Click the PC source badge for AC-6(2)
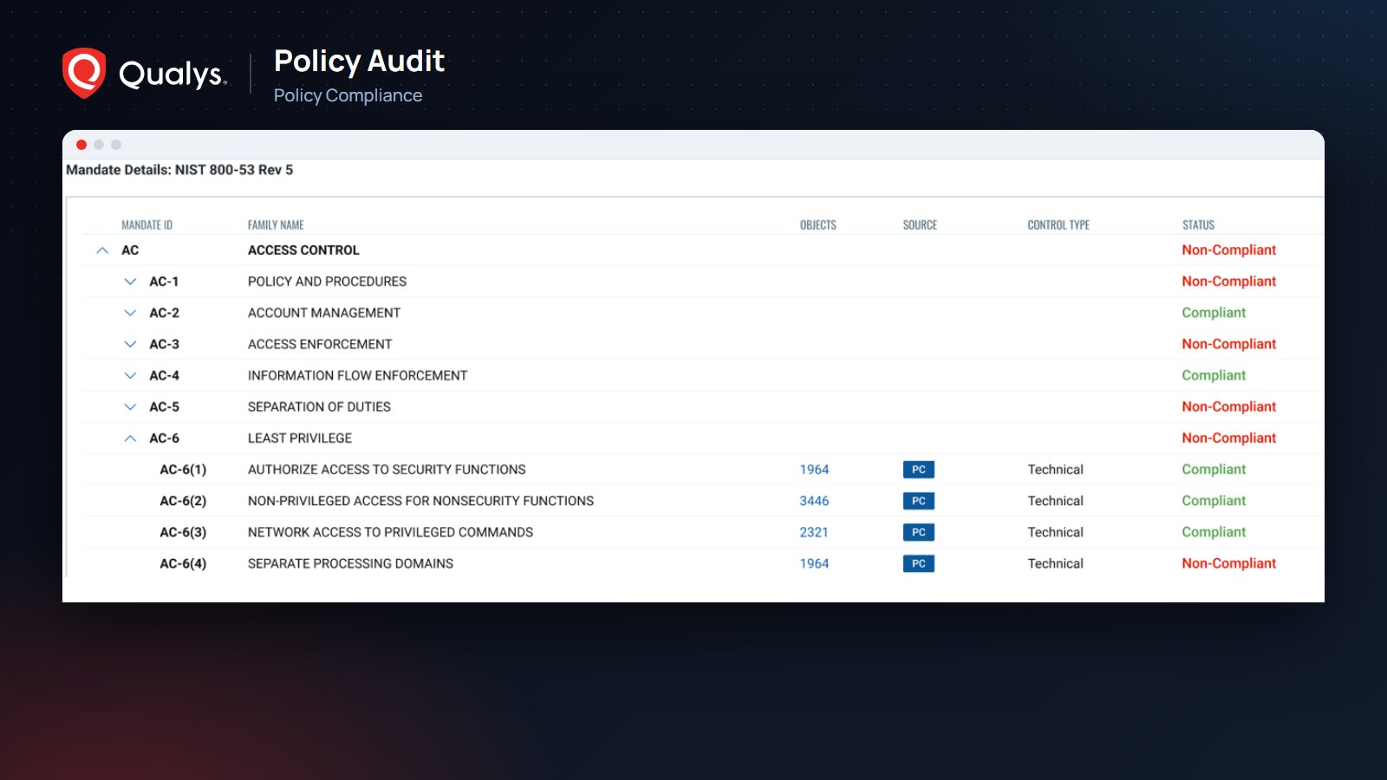This screenshot has height=780, width=1387. pos(918,501)
